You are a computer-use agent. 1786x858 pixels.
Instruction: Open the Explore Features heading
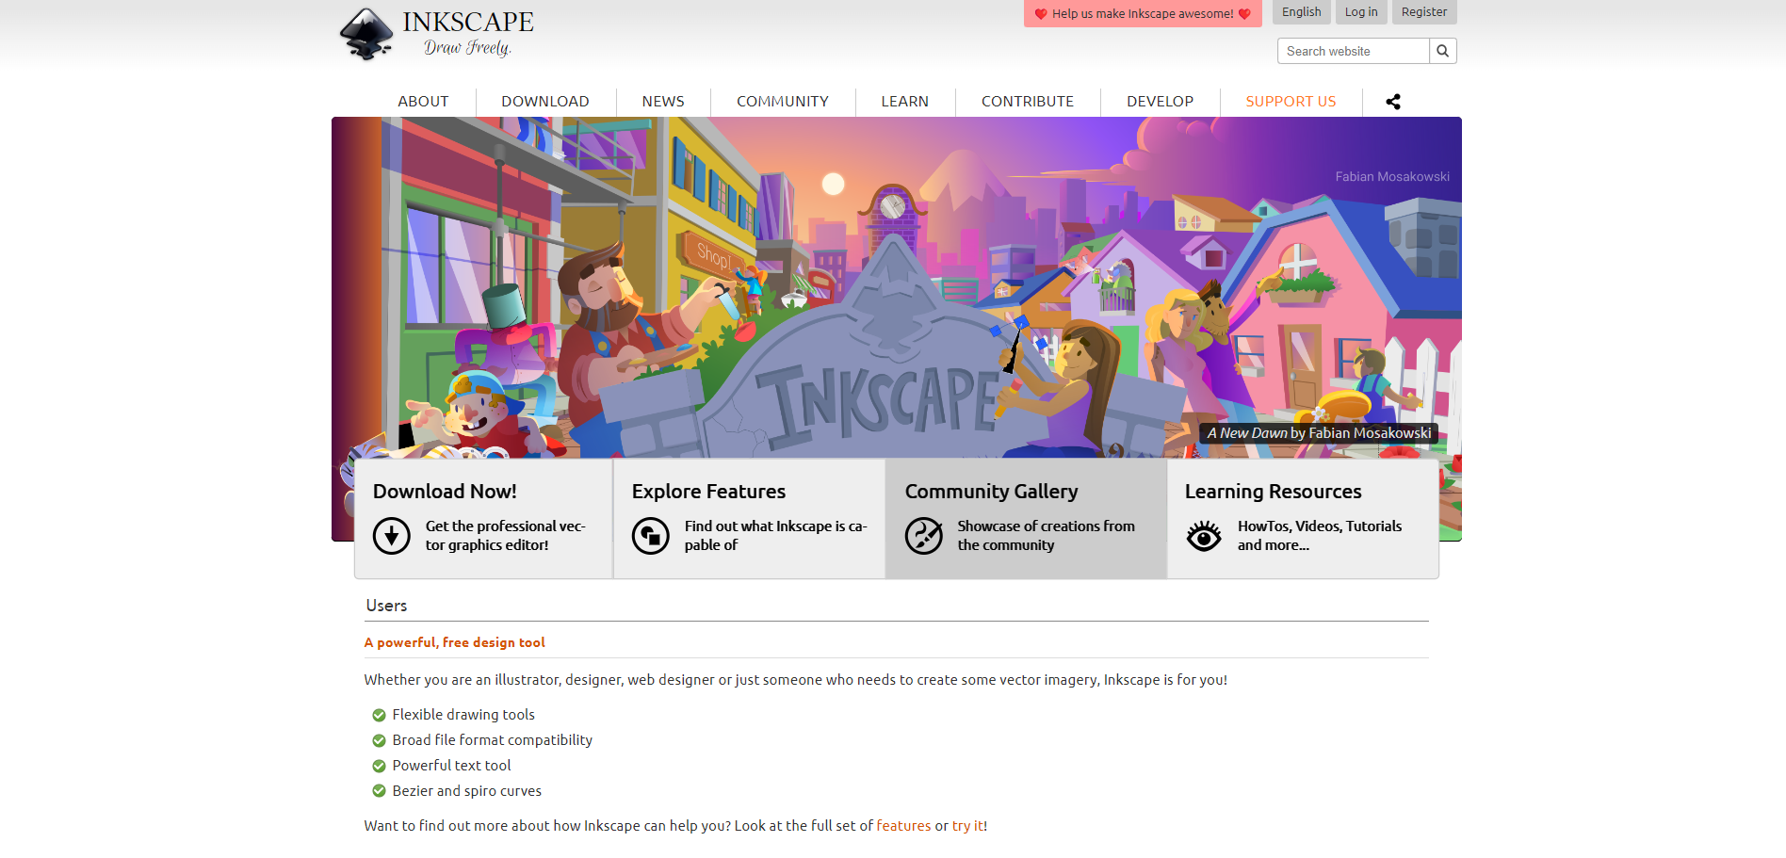click(x=708, y=492)
